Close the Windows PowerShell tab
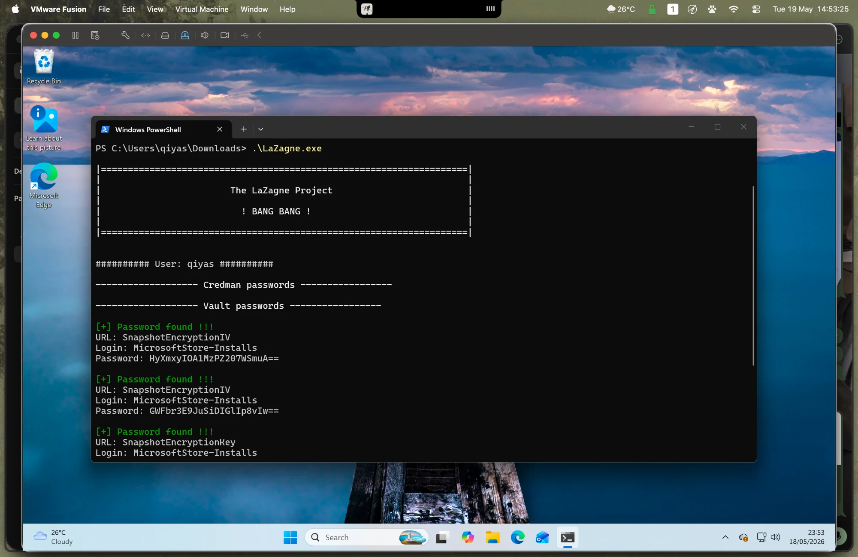858x557 pixels. click(x=220, y=129)
